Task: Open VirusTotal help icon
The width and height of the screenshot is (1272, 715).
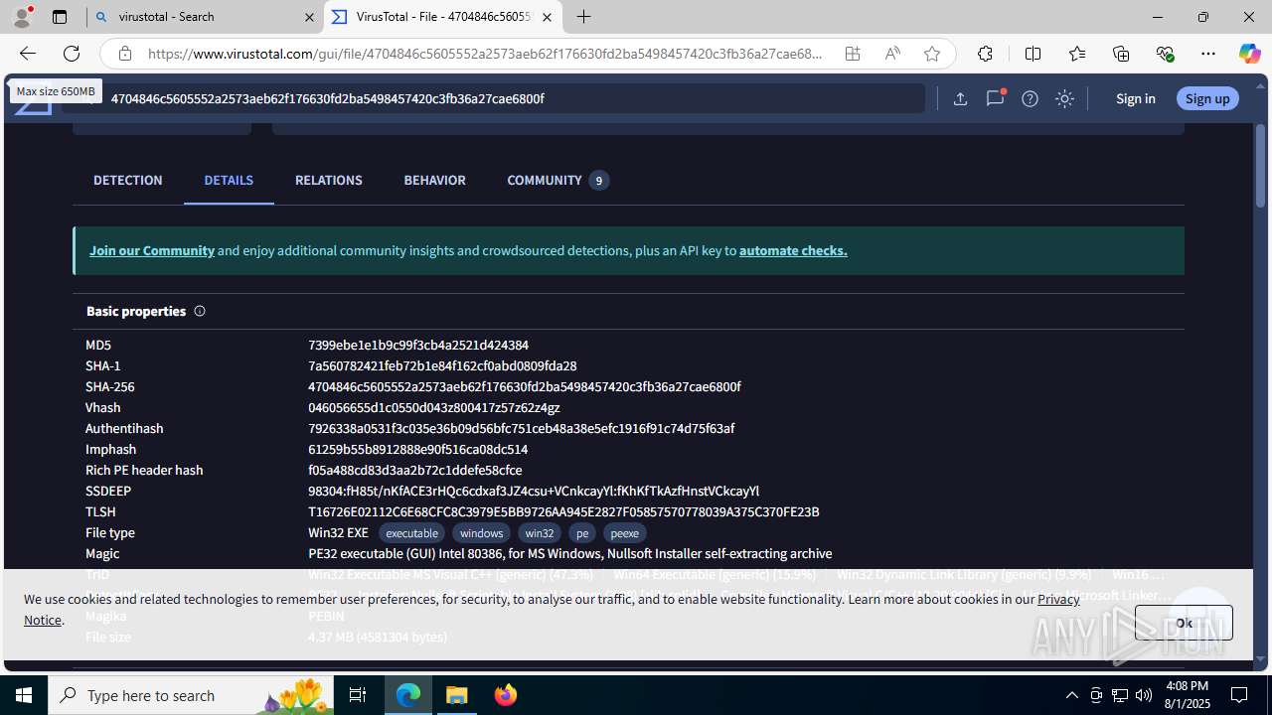Action: [x=1030, y=98]
